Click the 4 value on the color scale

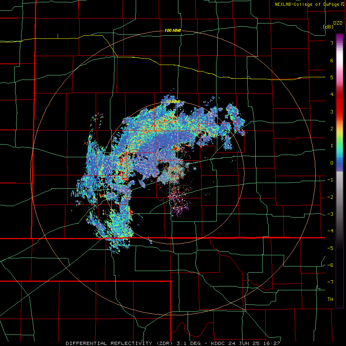332,95
